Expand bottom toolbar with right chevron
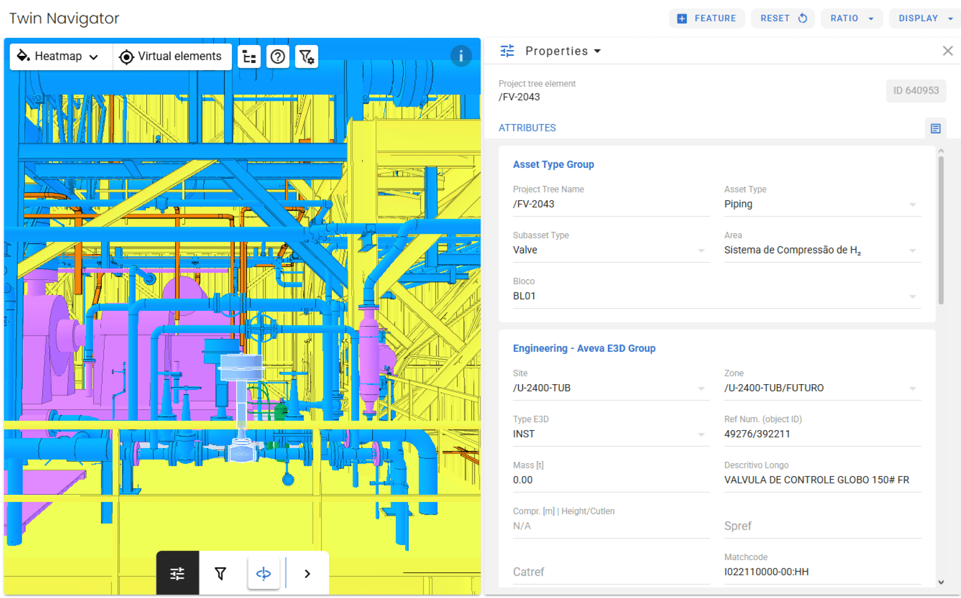This screenshot has width=961, height=598. coord(307,573)
